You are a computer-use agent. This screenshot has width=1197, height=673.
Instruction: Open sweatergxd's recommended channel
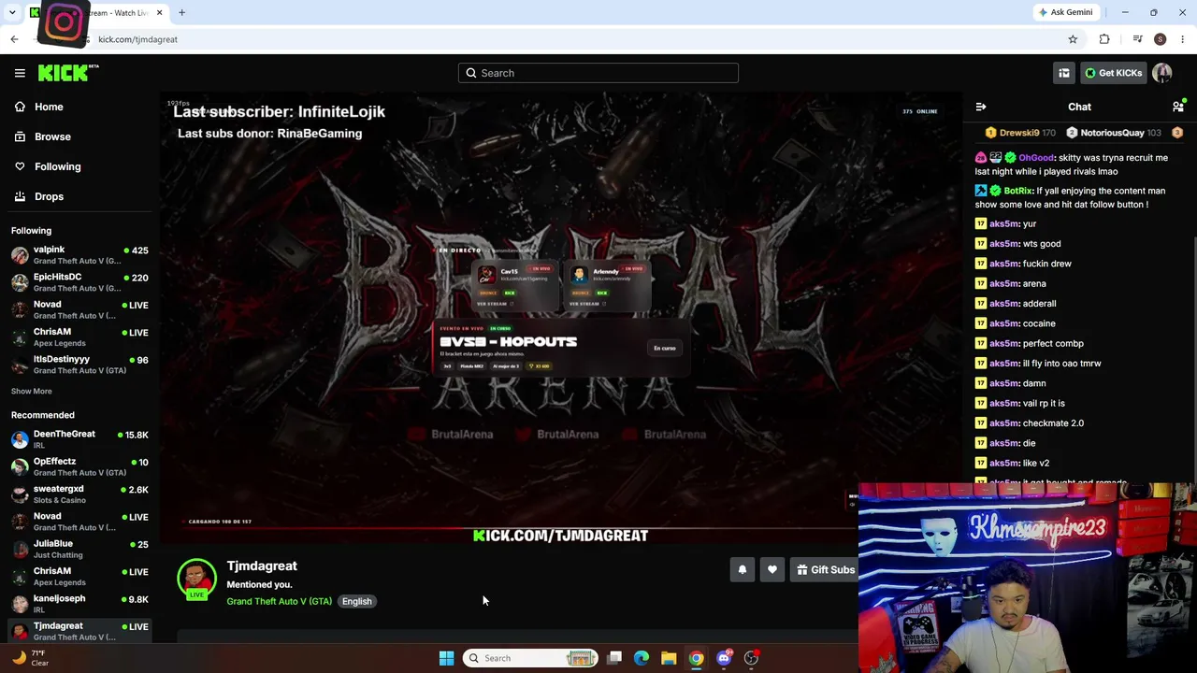[79, 494]
